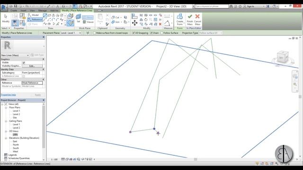303x170 pixels.
Task: Open Level 2 under Floor Plans
Action: [x=16, y=114]
